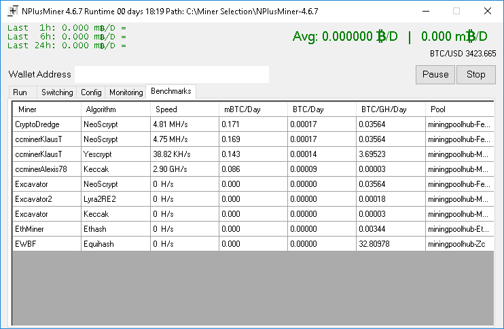This screenshot has height=329, width=504.
Task: Pause the miner with the Pause button
Action: coord(435,75)
